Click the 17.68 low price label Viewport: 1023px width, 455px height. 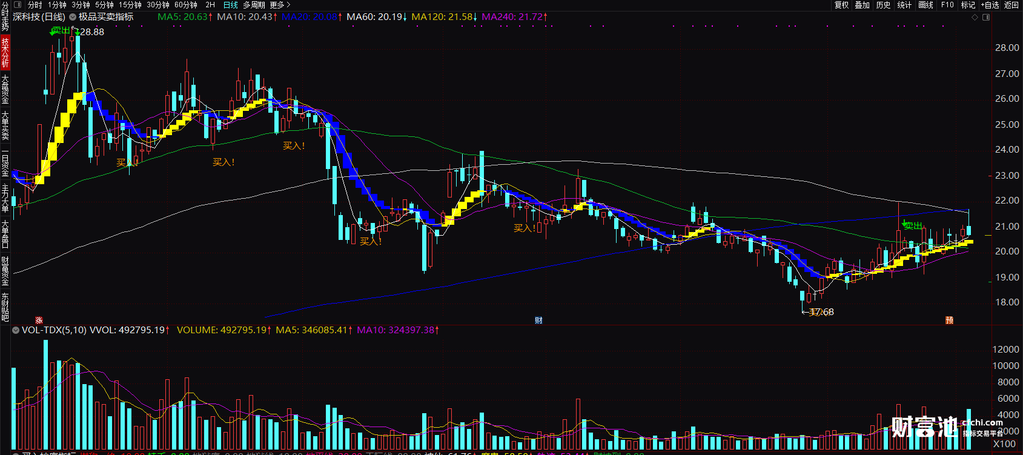[822, 312]
